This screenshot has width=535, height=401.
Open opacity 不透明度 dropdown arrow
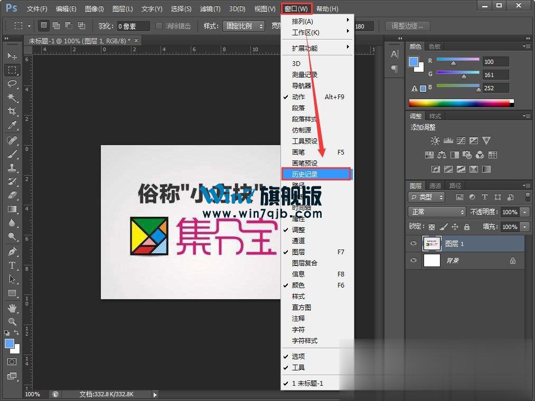(x=525, y=212)
